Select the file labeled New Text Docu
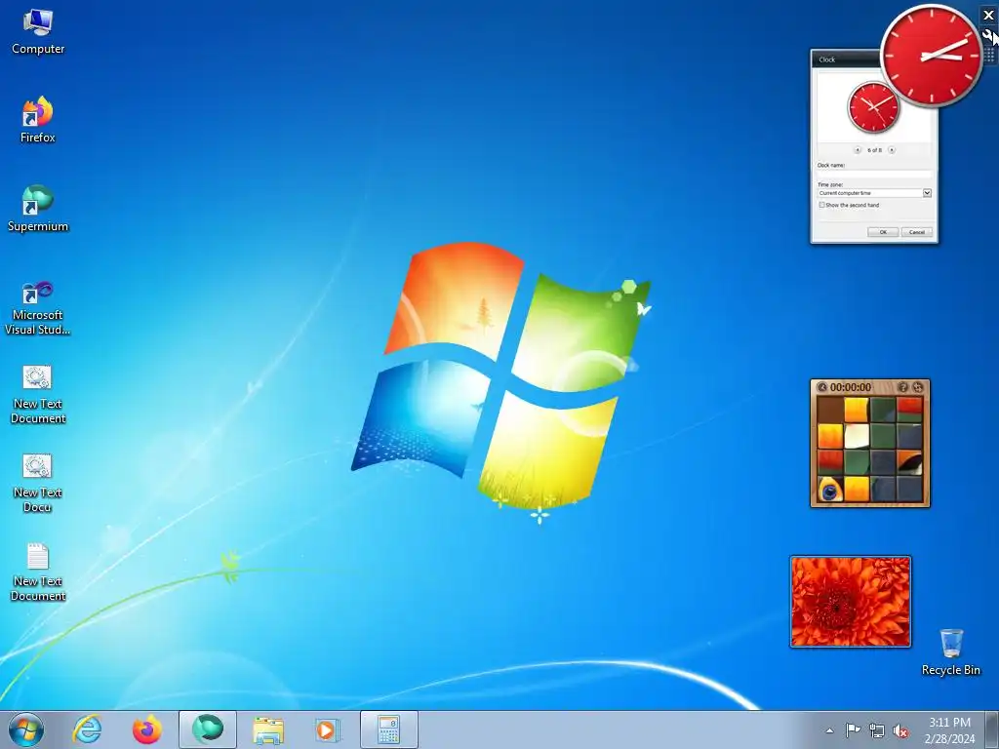This screenshot has height=749, width=999. click(x=38, y=484)
